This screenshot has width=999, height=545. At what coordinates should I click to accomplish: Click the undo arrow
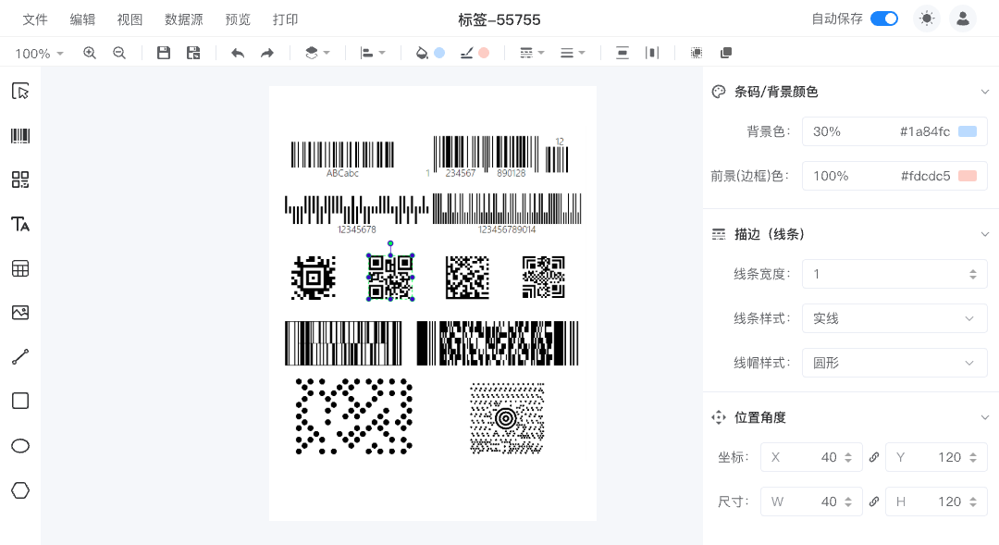238,54
